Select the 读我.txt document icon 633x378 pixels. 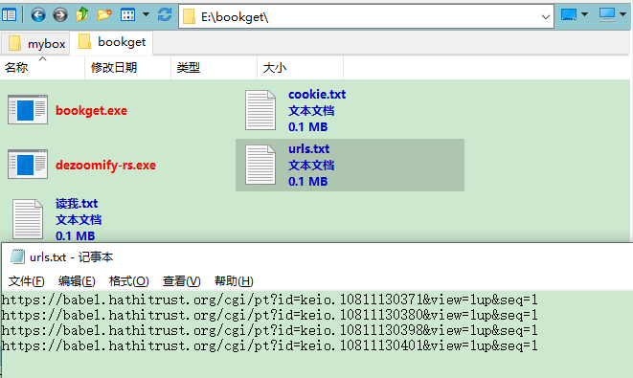click(28, 219)
